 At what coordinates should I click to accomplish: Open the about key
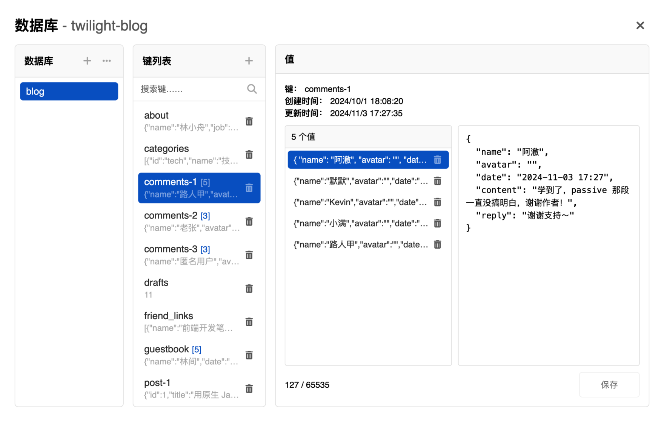(199, 121)
